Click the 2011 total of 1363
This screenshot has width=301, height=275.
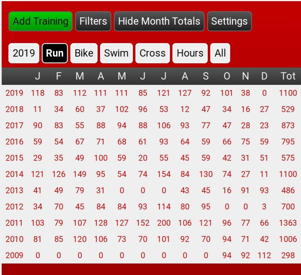(x=288, y=223)
